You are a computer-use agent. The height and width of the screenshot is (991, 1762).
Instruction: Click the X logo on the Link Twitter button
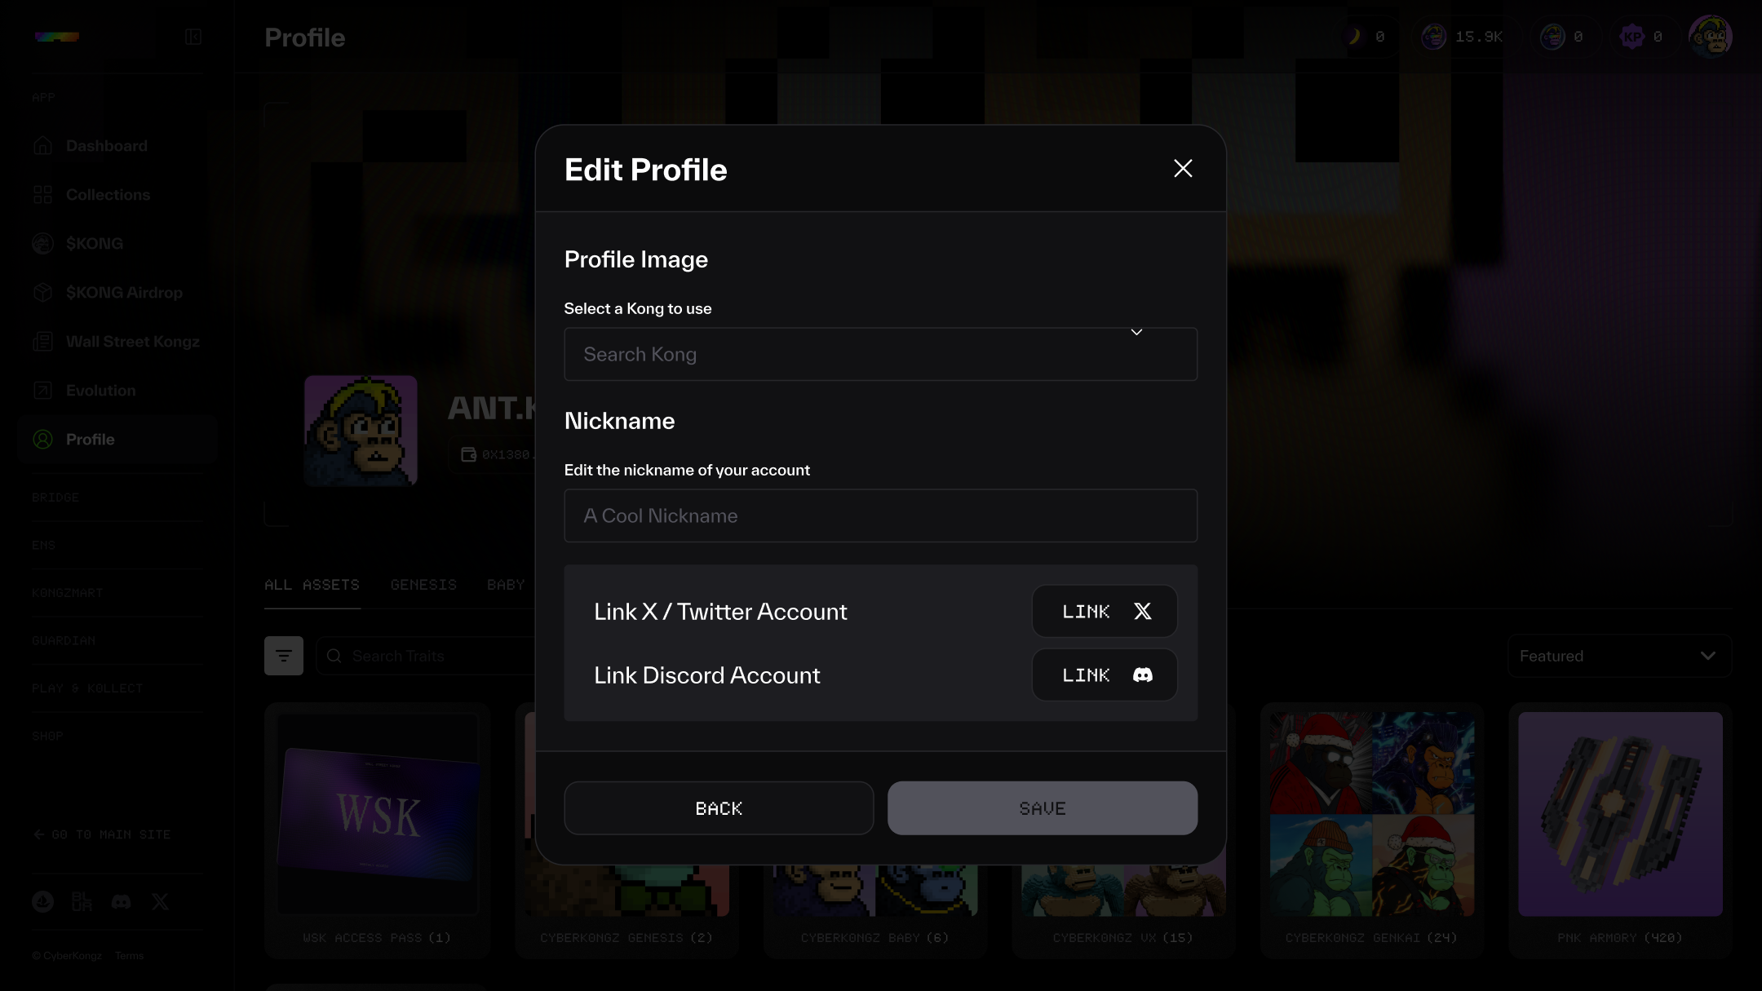coord(1143,612)
